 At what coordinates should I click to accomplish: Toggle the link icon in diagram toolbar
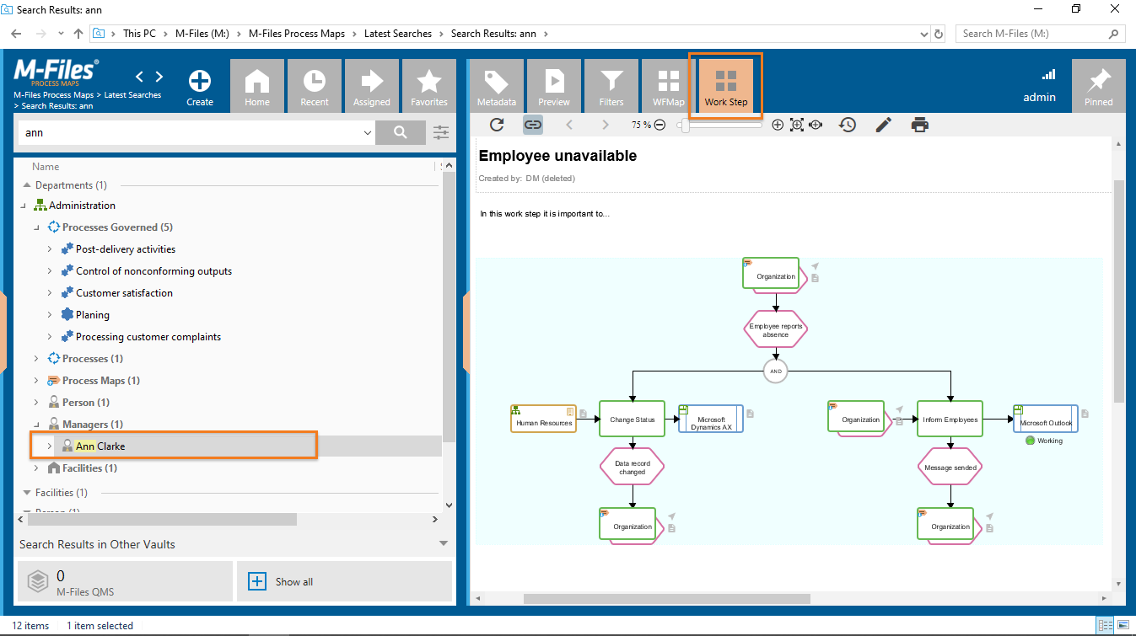pyautogui.click(x=533, y=125)
